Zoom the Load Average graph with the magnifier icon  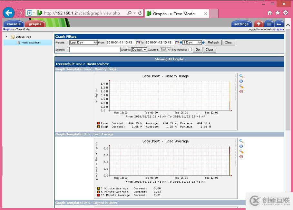(x=241, y=141)
